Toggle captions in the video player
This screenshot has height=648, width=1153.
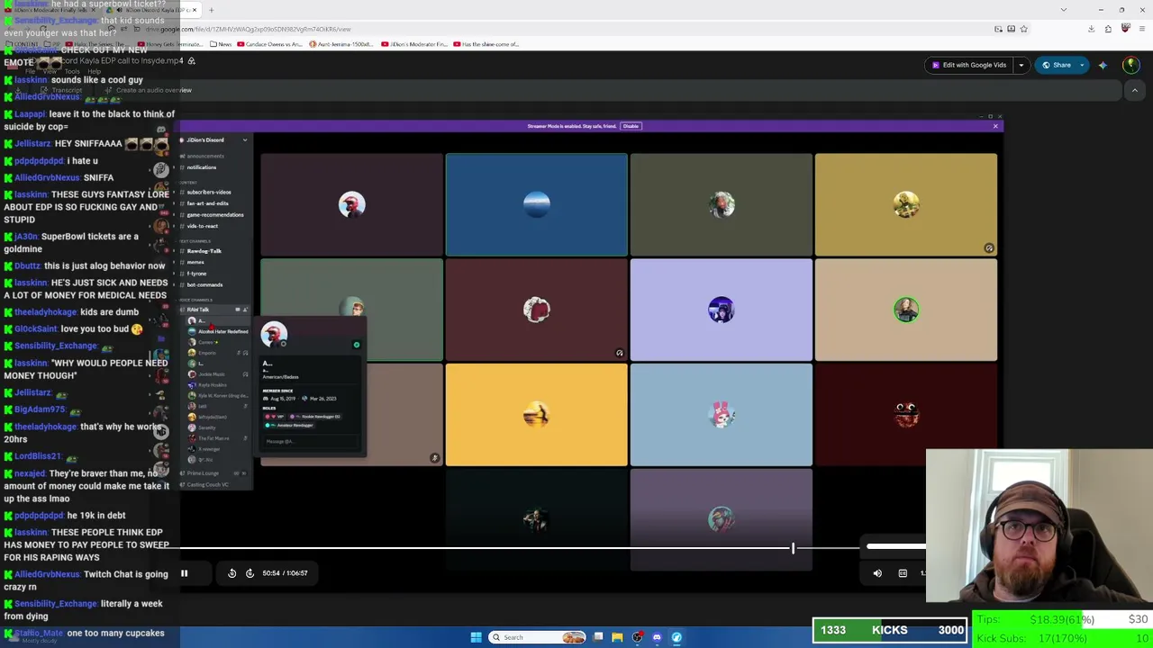coord(903,573)
